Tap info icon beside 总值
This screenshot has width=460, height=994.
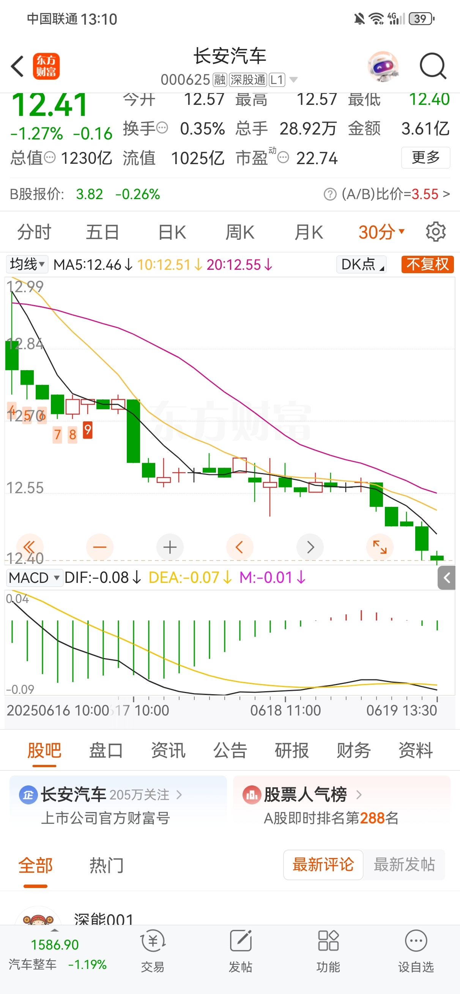click(x=50, y=157)
